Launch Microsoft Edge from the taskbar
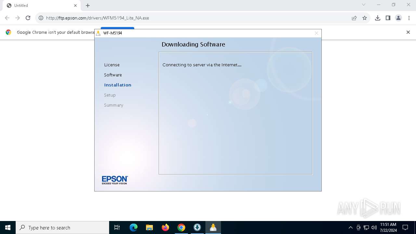 click(133, 227)
